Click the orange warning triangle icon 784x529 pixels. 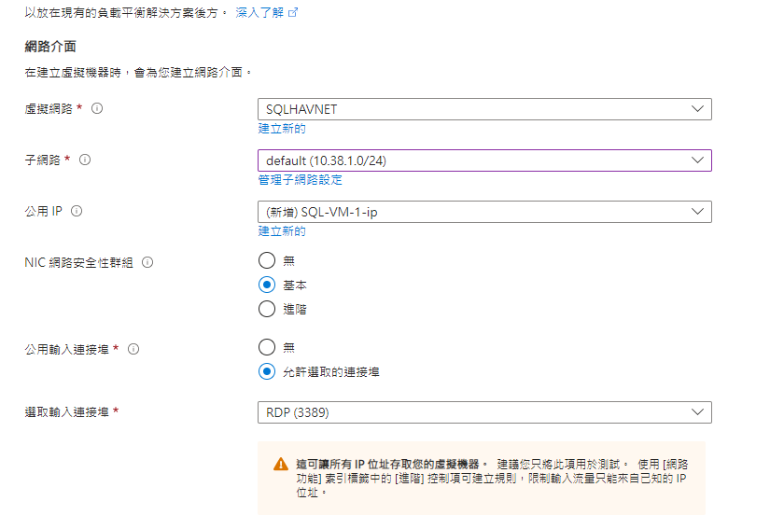[x=281, y=464]
